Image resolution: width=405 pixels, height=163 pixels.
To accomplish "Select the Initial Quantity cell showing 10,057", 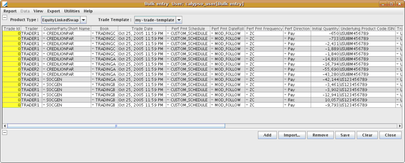I will pos(325,100).
